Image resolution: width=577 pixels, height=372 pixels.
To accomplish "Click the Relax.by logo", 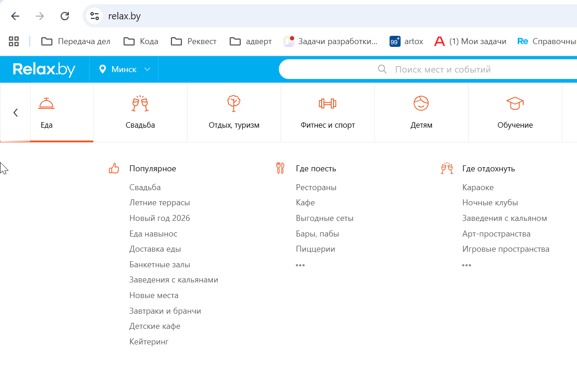I will (x=44, y=69).
